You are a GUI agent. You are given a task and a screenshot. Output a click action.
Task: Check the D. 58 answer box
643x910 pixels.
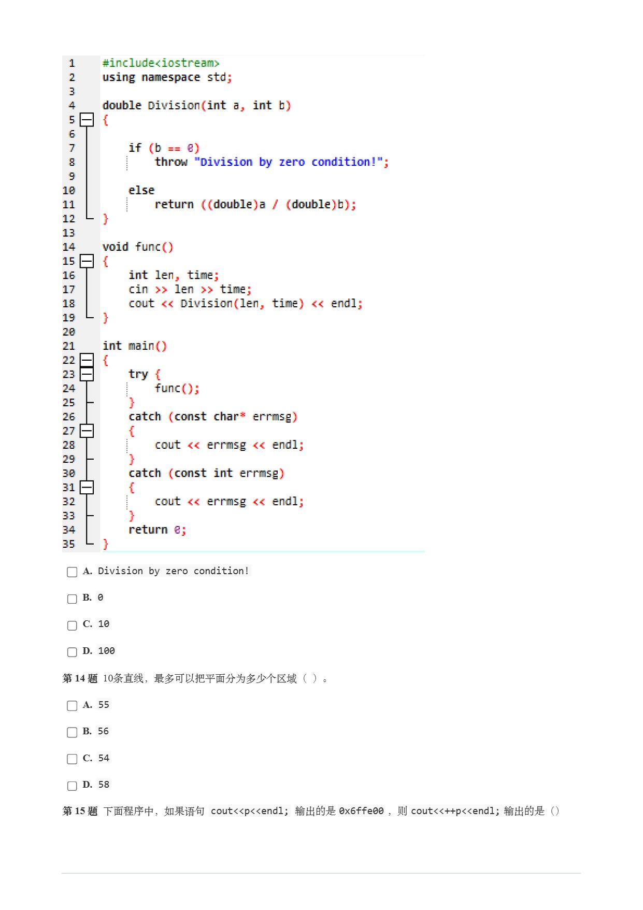pos(72,786)
